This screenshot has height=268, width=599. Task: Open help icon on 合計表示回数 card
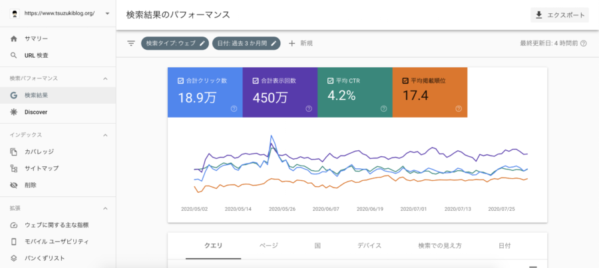point(309,109)
